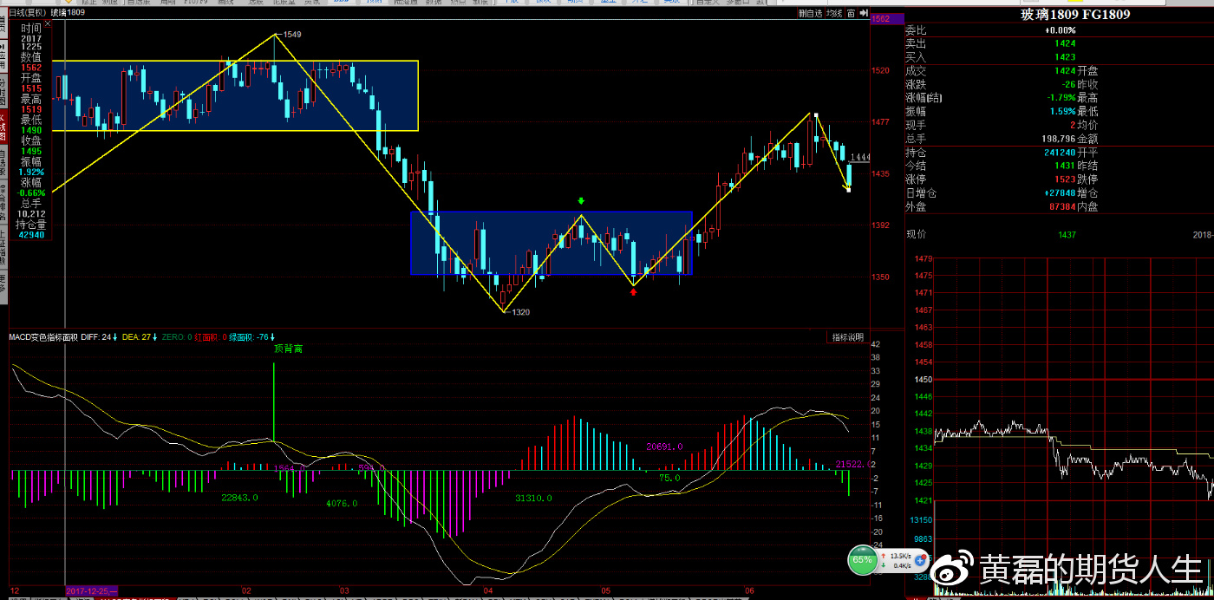Click the 红面积: 0 indicator value

211,337
